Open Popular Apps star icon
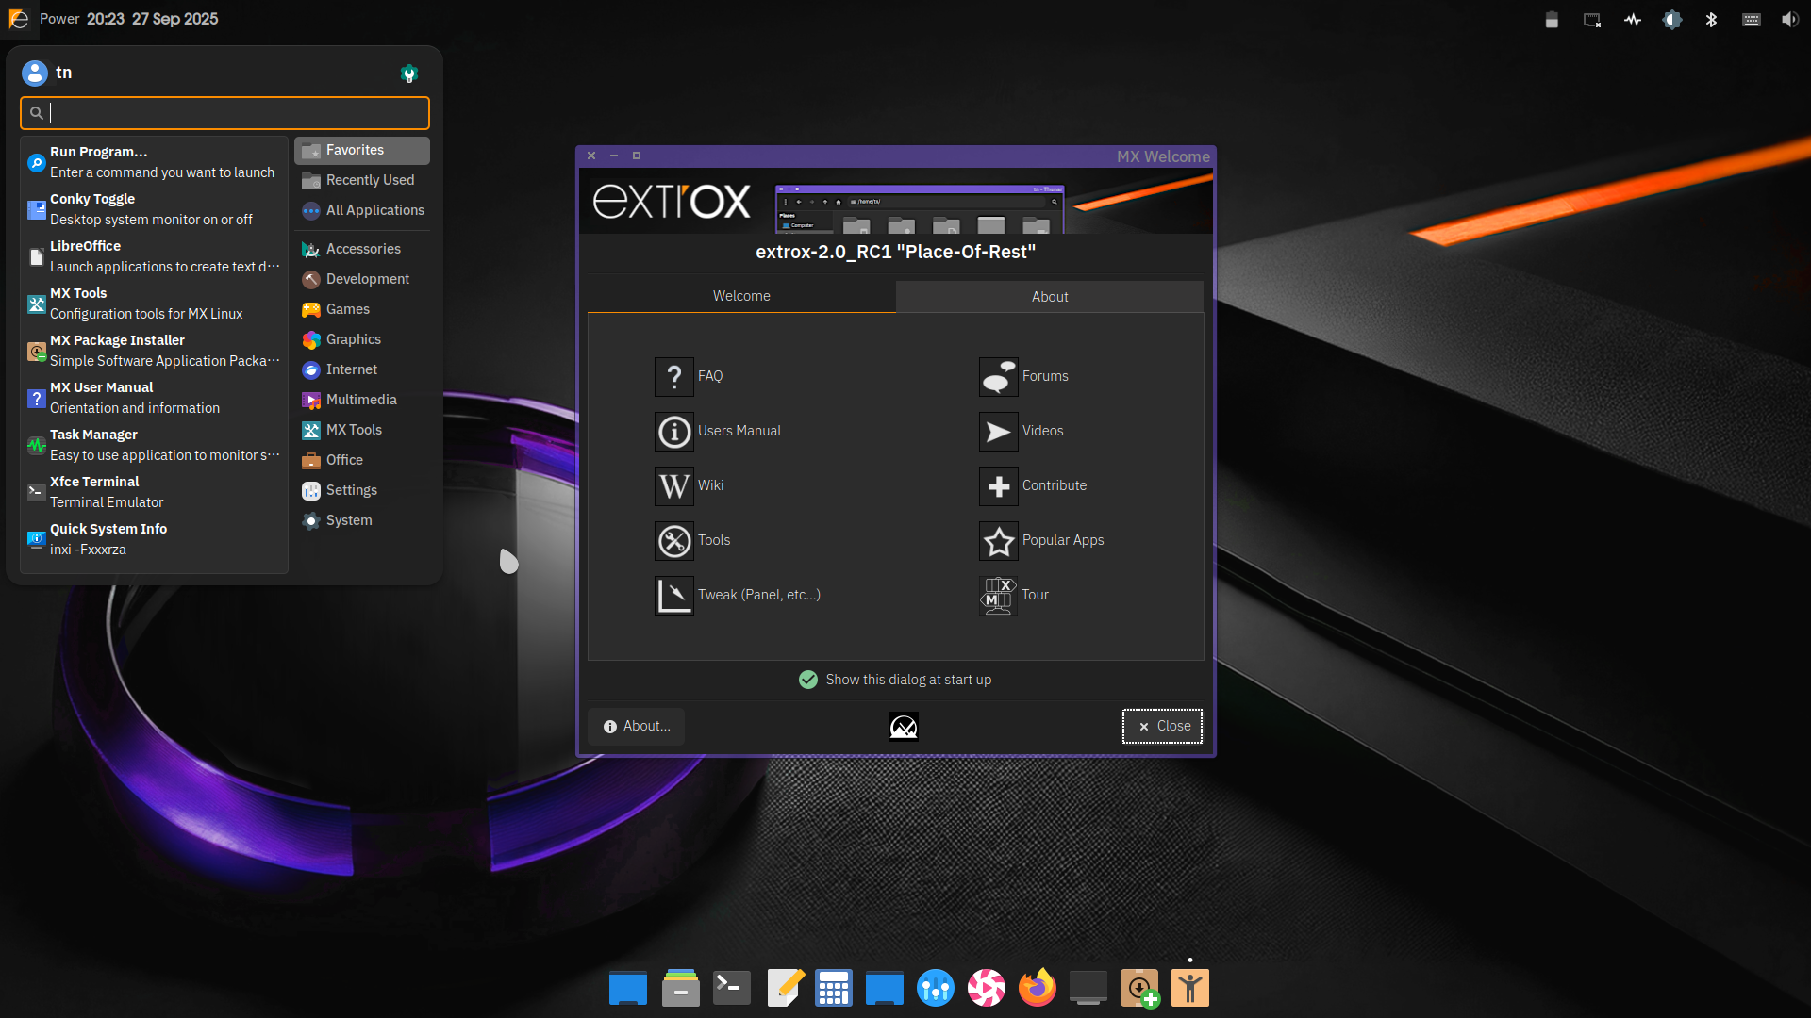The height and width of the screenshot is (1018, 1811). (x=998, y=540)
